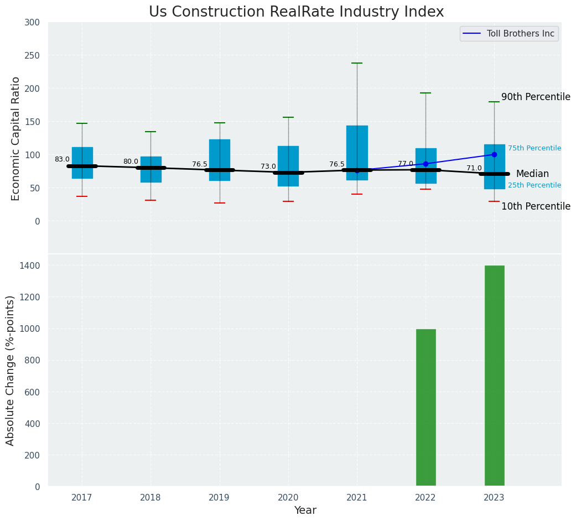Click the 83.0 median value label
The image size is (576, 521).
click(62, 159)
